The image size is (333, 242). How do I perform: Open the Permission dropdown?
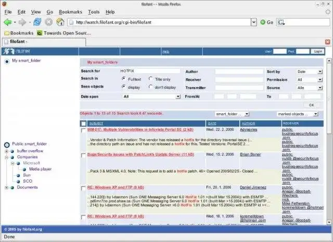point(310,80)
